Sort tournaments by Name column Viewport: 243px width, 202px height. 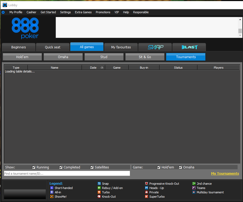tap(55, 68)
